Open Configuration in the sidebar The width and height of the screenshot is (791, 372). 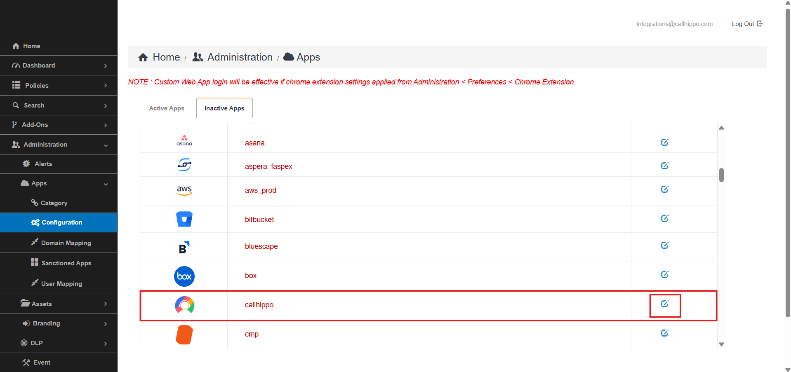[59, 222]
